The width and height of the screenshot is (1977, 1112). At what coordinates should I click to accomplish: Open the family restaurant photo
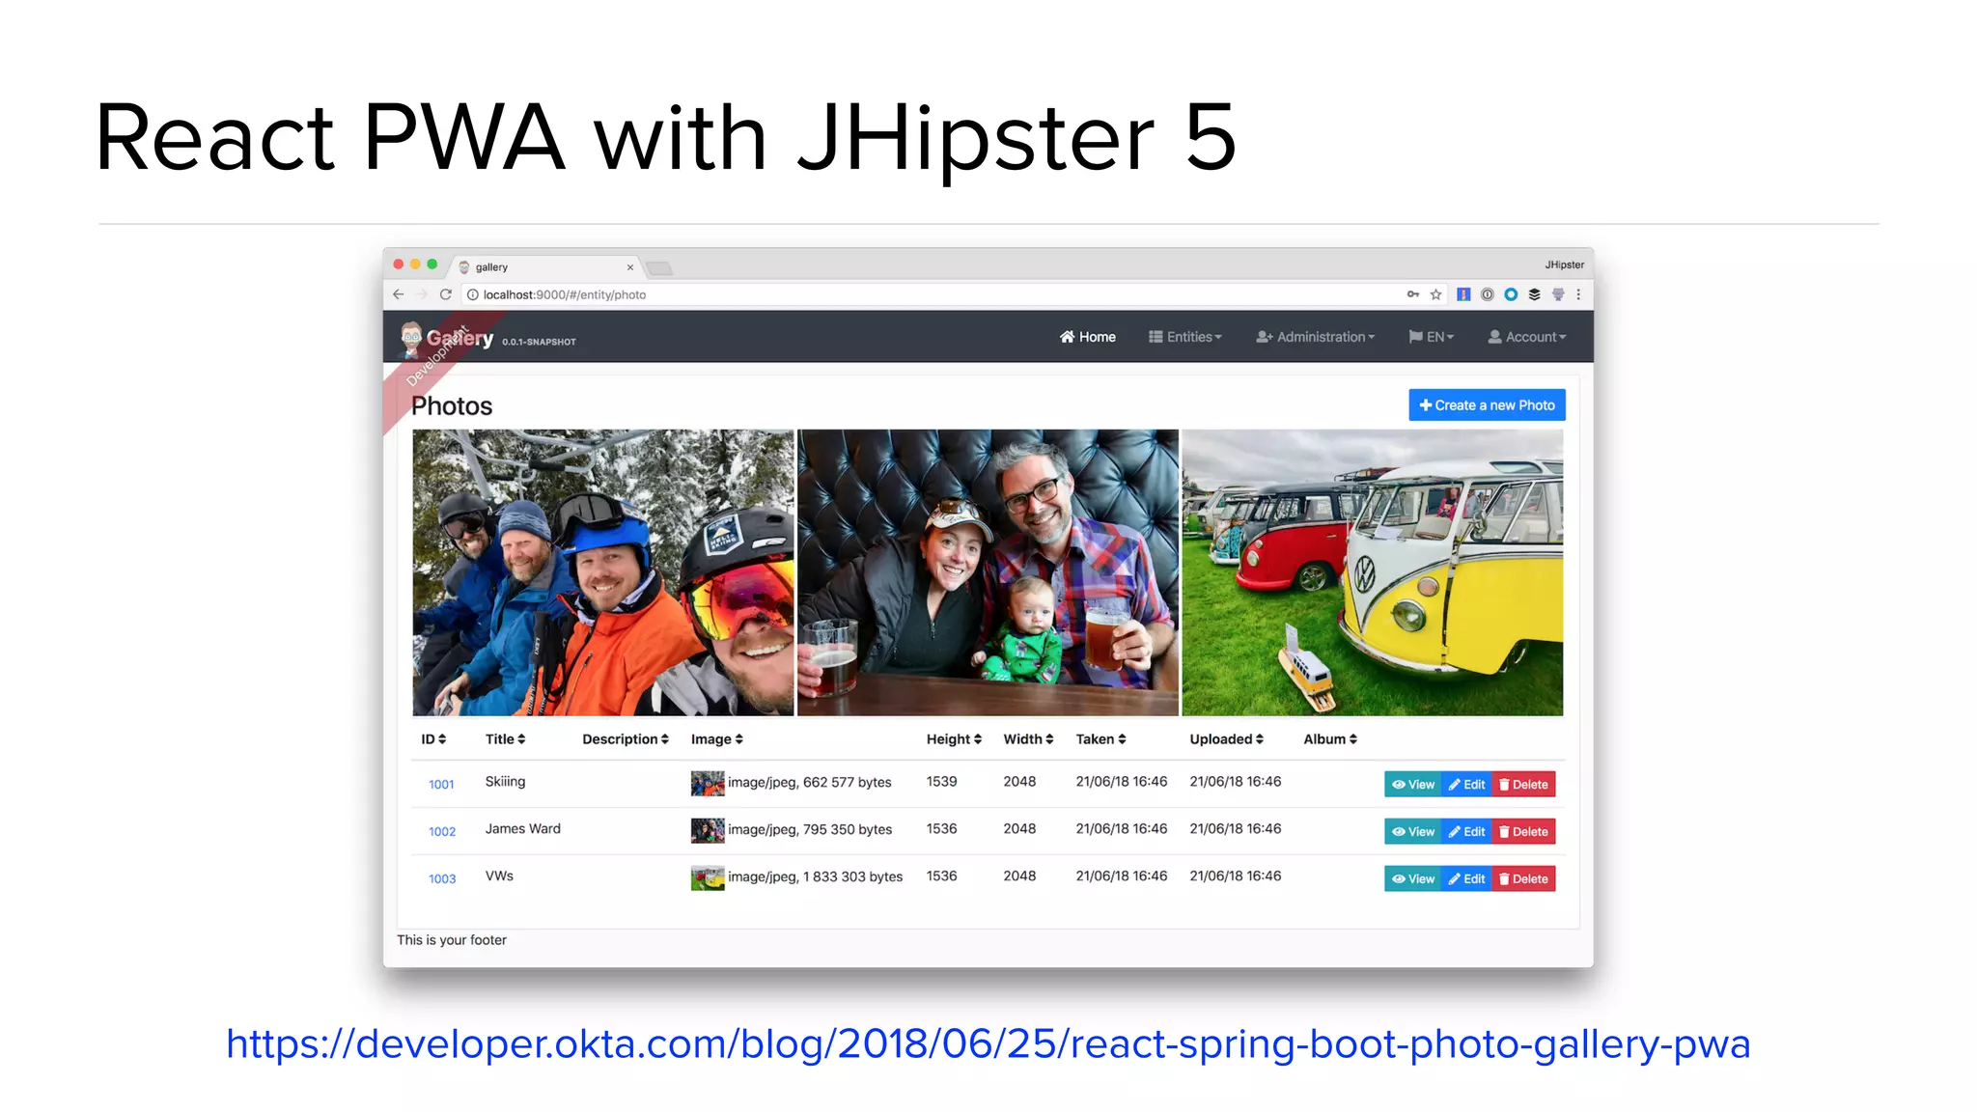click(x=988, y=572)
